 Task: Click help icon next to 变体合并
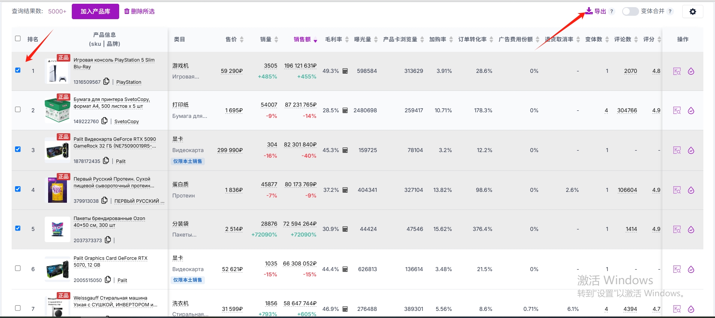670,11
